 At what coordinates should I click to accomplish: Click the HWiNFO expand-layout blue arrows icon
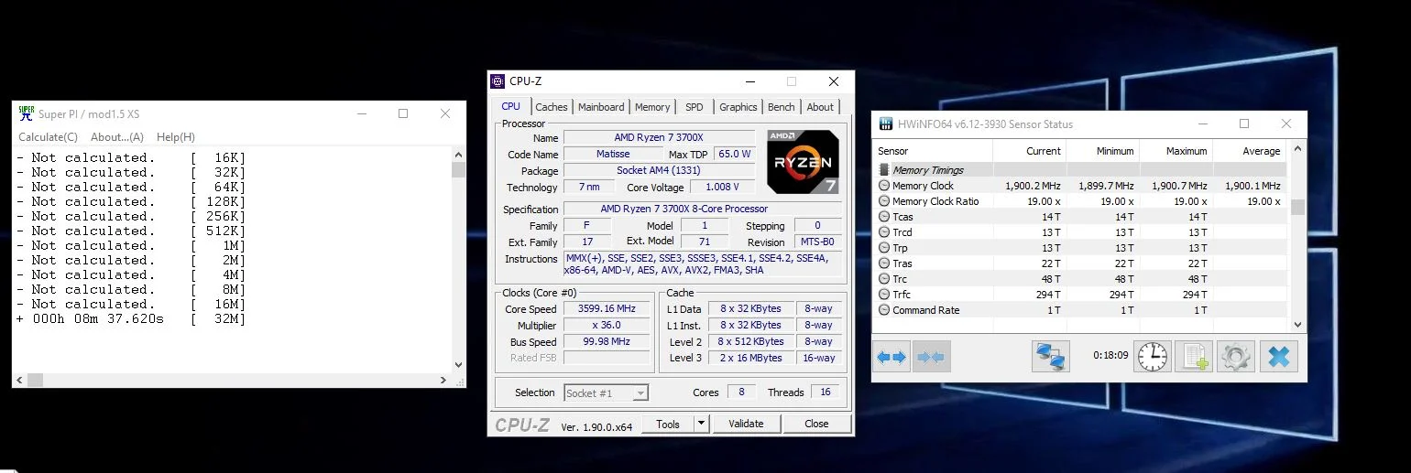[891, 357]
